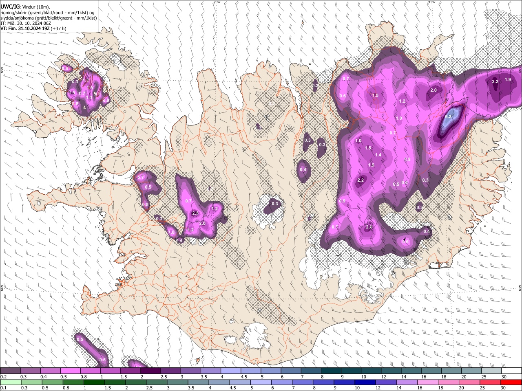Pick snow legend swatch between 0.8 and 1

91,371
